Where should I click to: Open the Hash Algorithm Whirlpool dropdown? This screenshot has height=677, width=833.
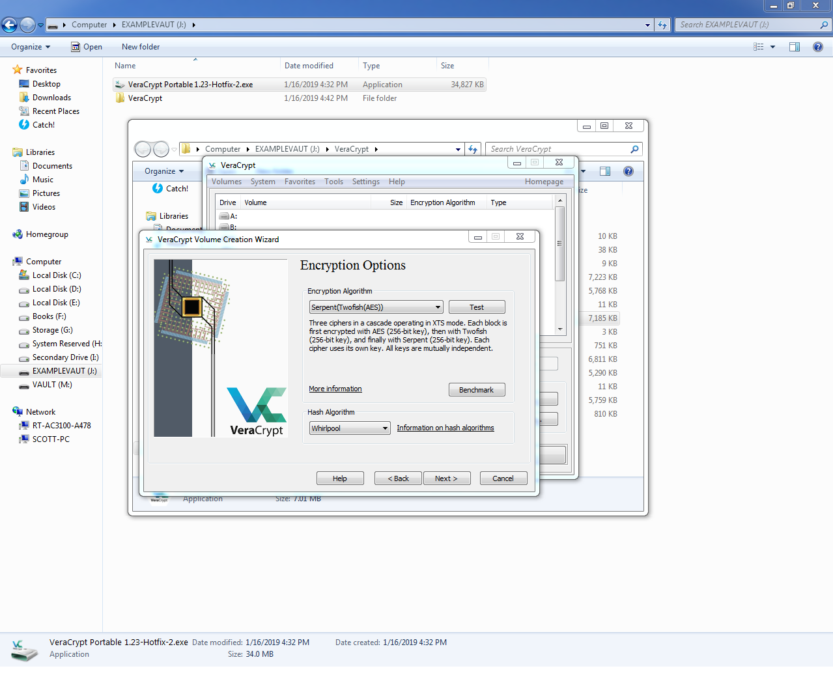tap(350, 428)
